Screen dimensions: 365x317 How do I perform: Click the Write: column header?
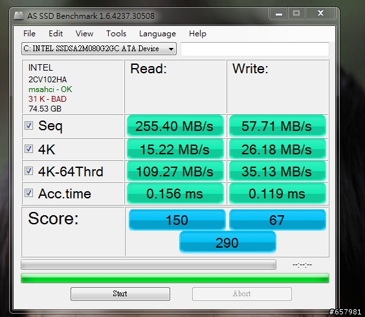pos(250,69)
